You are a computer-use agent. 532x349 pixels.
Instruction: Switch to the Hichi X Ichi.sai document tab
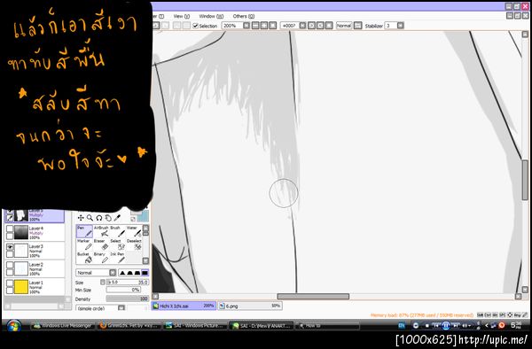click(184, 306)
